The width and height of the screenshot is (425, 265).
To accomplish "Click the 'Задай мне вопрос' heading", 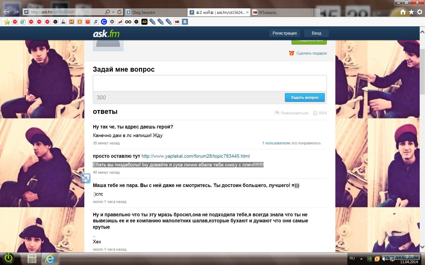I will pos(124,69).
